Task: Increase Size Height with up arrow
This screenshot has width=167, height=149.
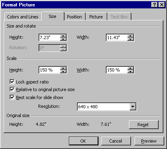Action: pos(63,36)
